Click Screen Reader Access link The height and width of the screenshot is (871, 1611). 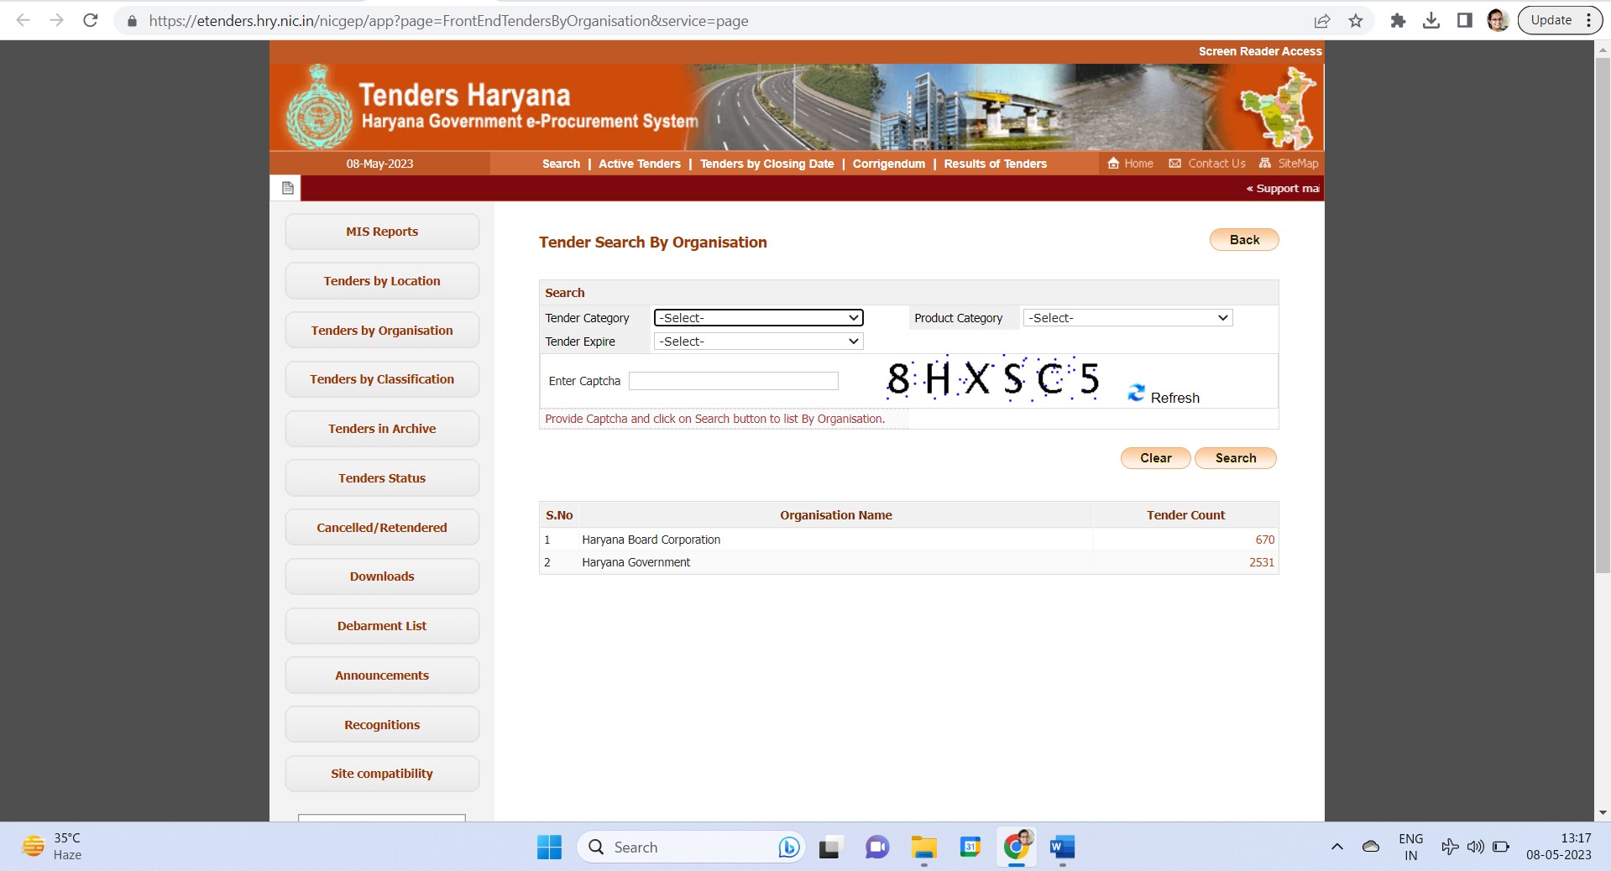pyautogui.click(x=1260, y=51)
